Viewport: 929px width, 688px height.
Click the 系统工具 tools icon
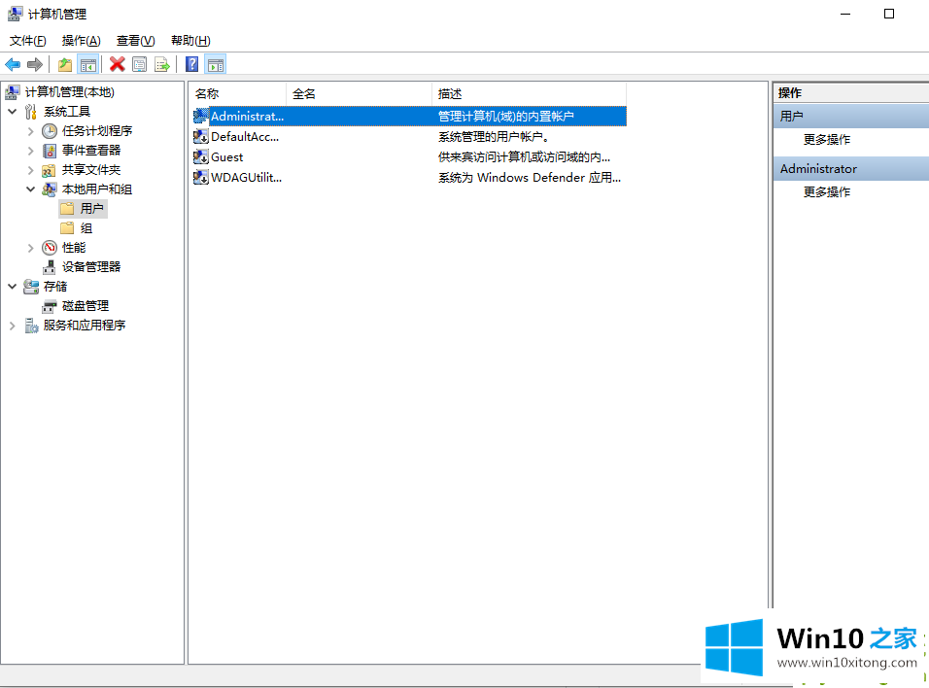click(31, 112)
